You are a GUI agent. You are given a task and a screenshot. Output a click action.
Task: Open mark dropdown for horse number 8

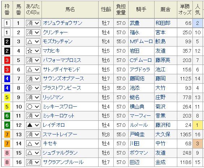33,88
